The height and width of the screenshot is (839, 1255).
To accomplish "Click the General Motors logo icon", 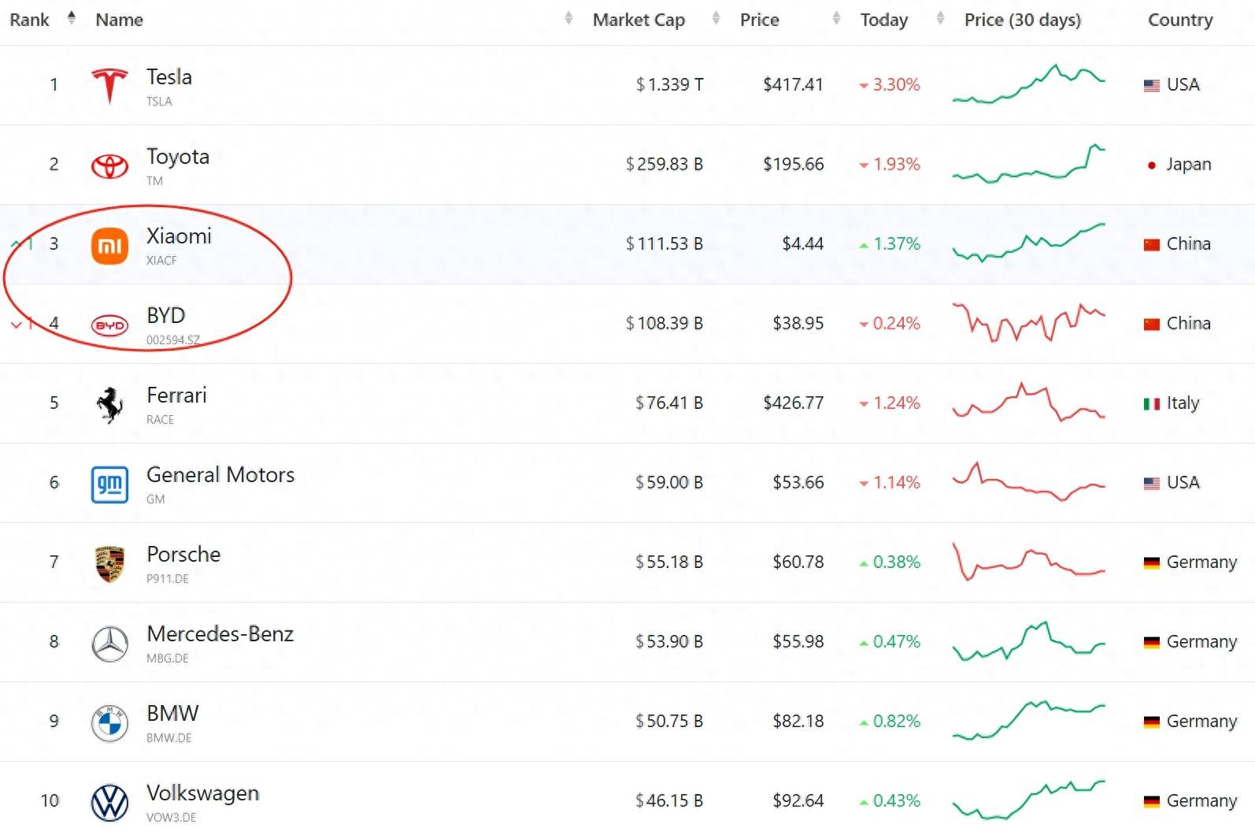I will (109, 484).
